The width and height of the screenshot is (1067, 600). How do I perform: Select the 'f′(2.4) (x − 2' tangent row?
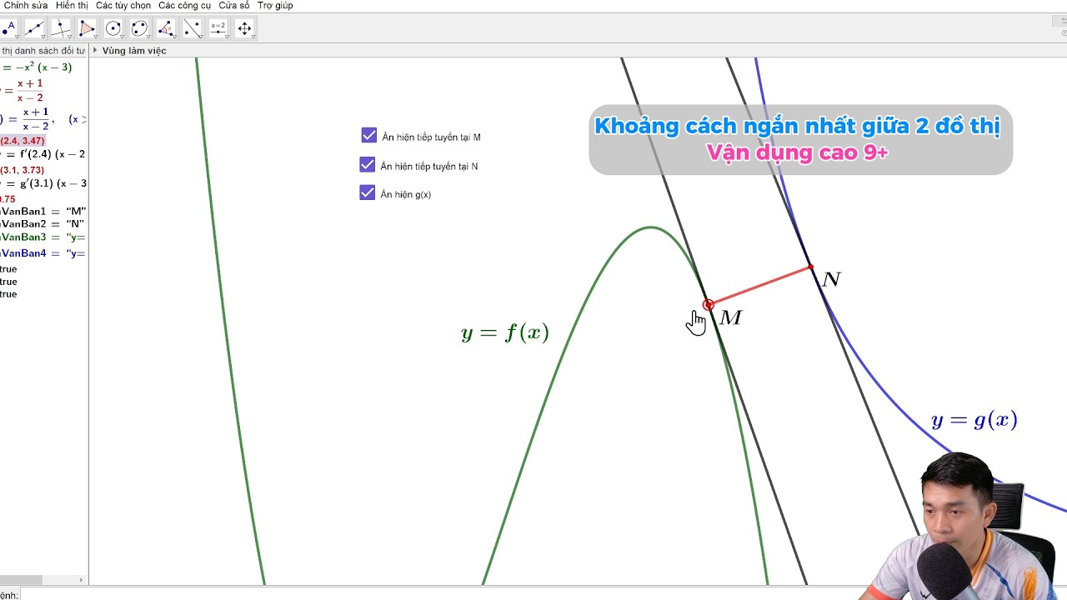point(43,154)
